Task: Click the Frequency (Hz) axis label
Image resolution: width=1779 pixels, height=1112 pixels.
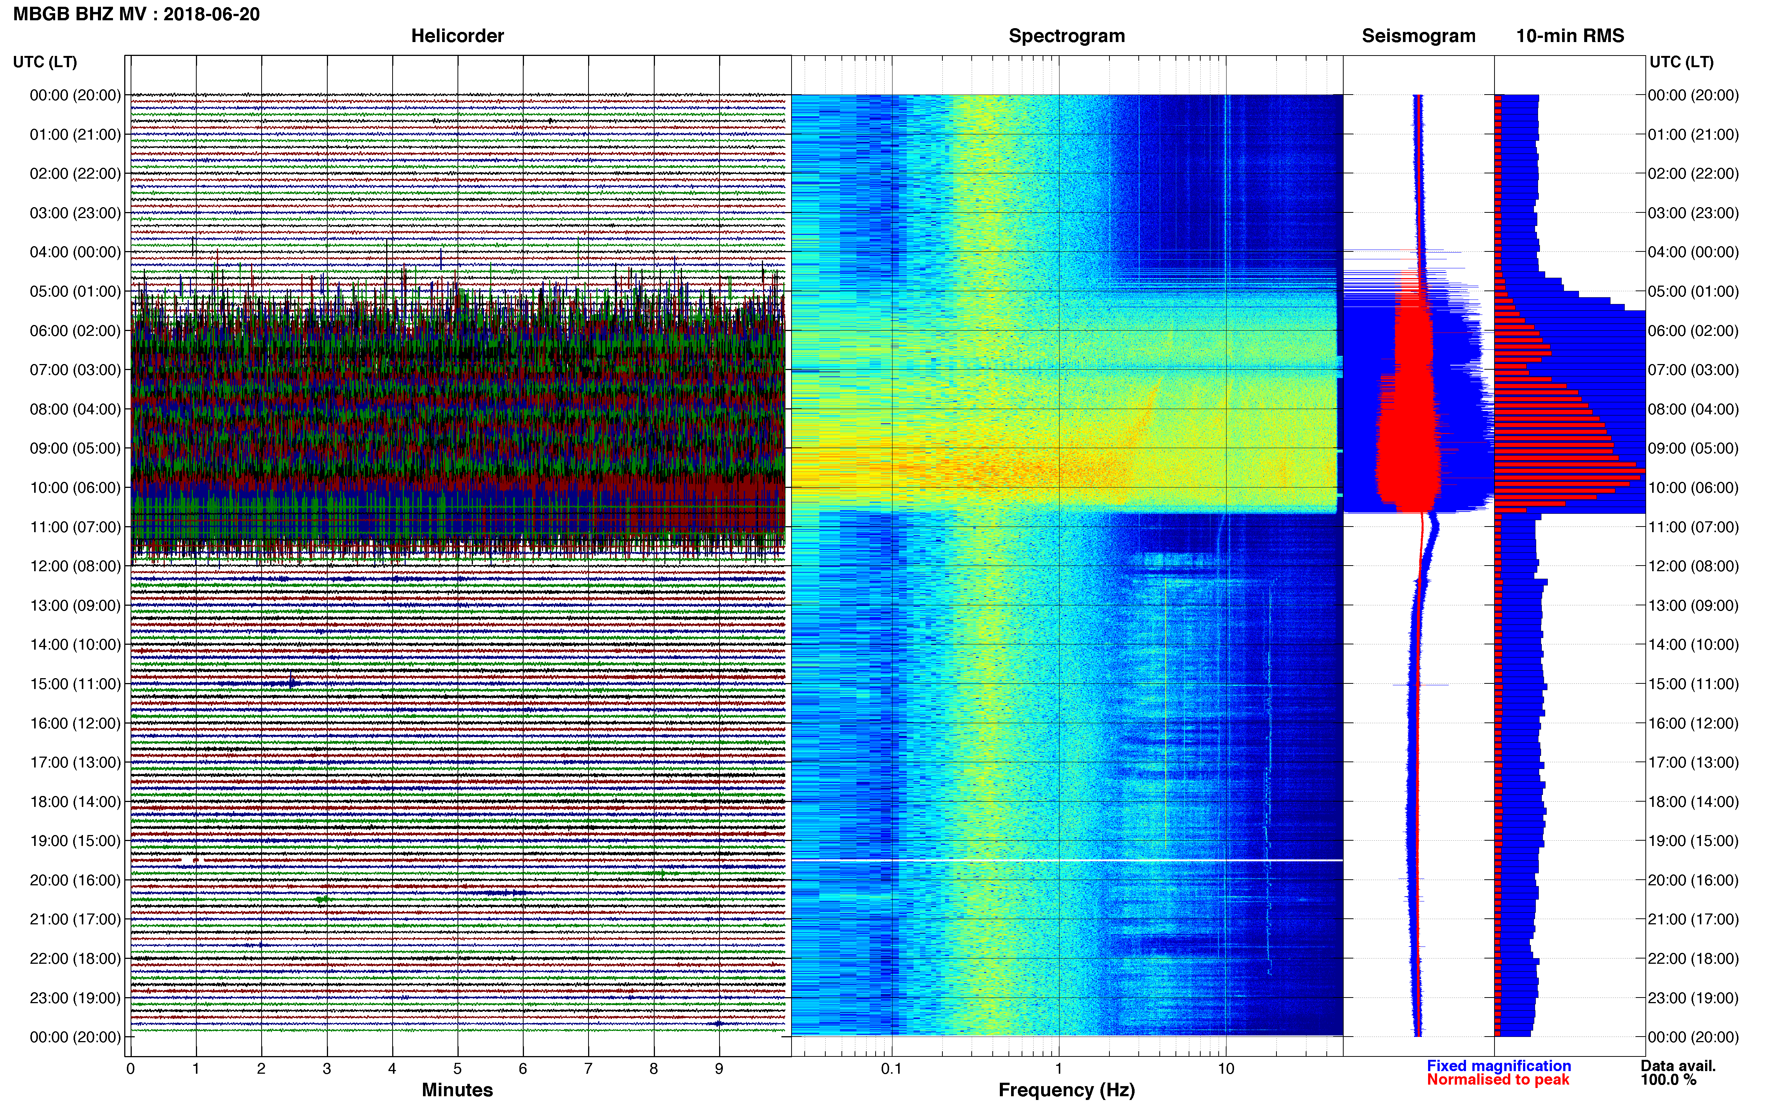Action: 1066,1090
